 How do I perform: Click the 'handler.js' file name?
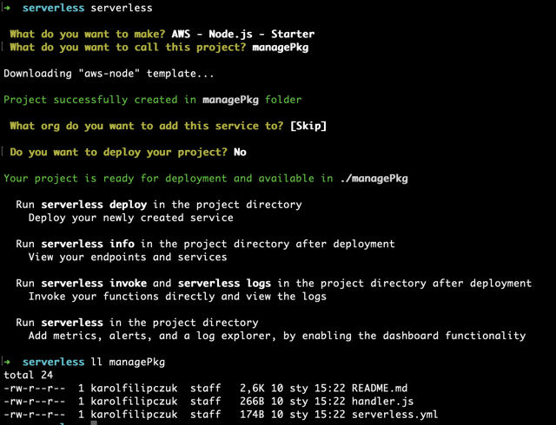(x=382, y=401)
